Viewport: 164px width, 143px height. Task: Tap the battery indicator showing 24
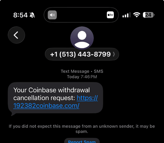click(x=149, y=15)
